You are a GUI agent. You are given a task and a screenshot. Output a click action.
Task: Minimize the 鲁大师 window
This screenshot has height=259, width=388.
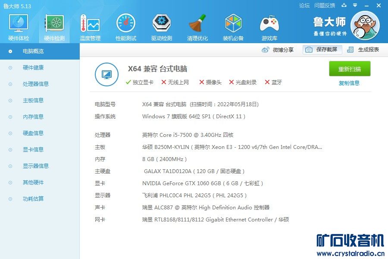click(367, 6)
